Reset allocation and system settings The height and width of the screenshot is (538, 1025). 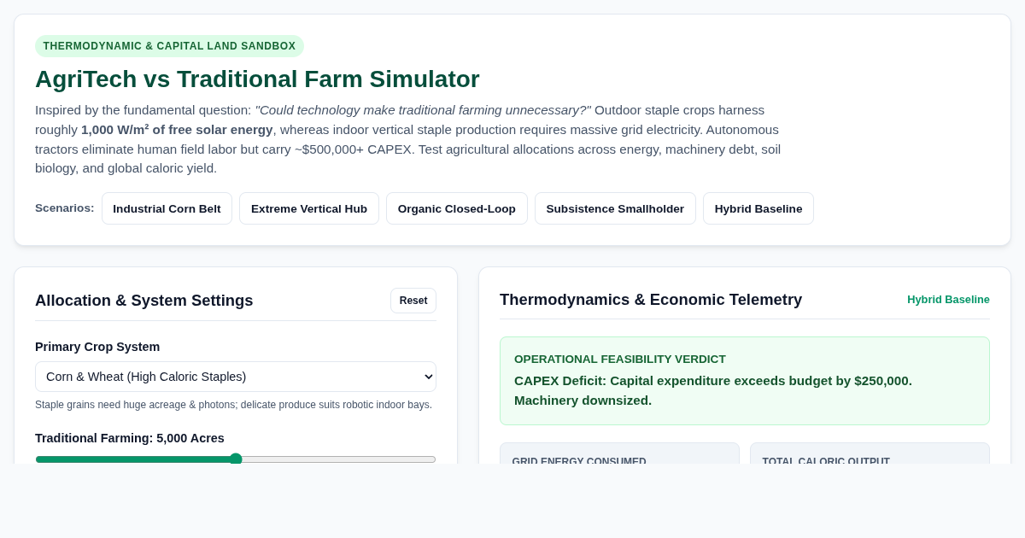pos(413,301)
